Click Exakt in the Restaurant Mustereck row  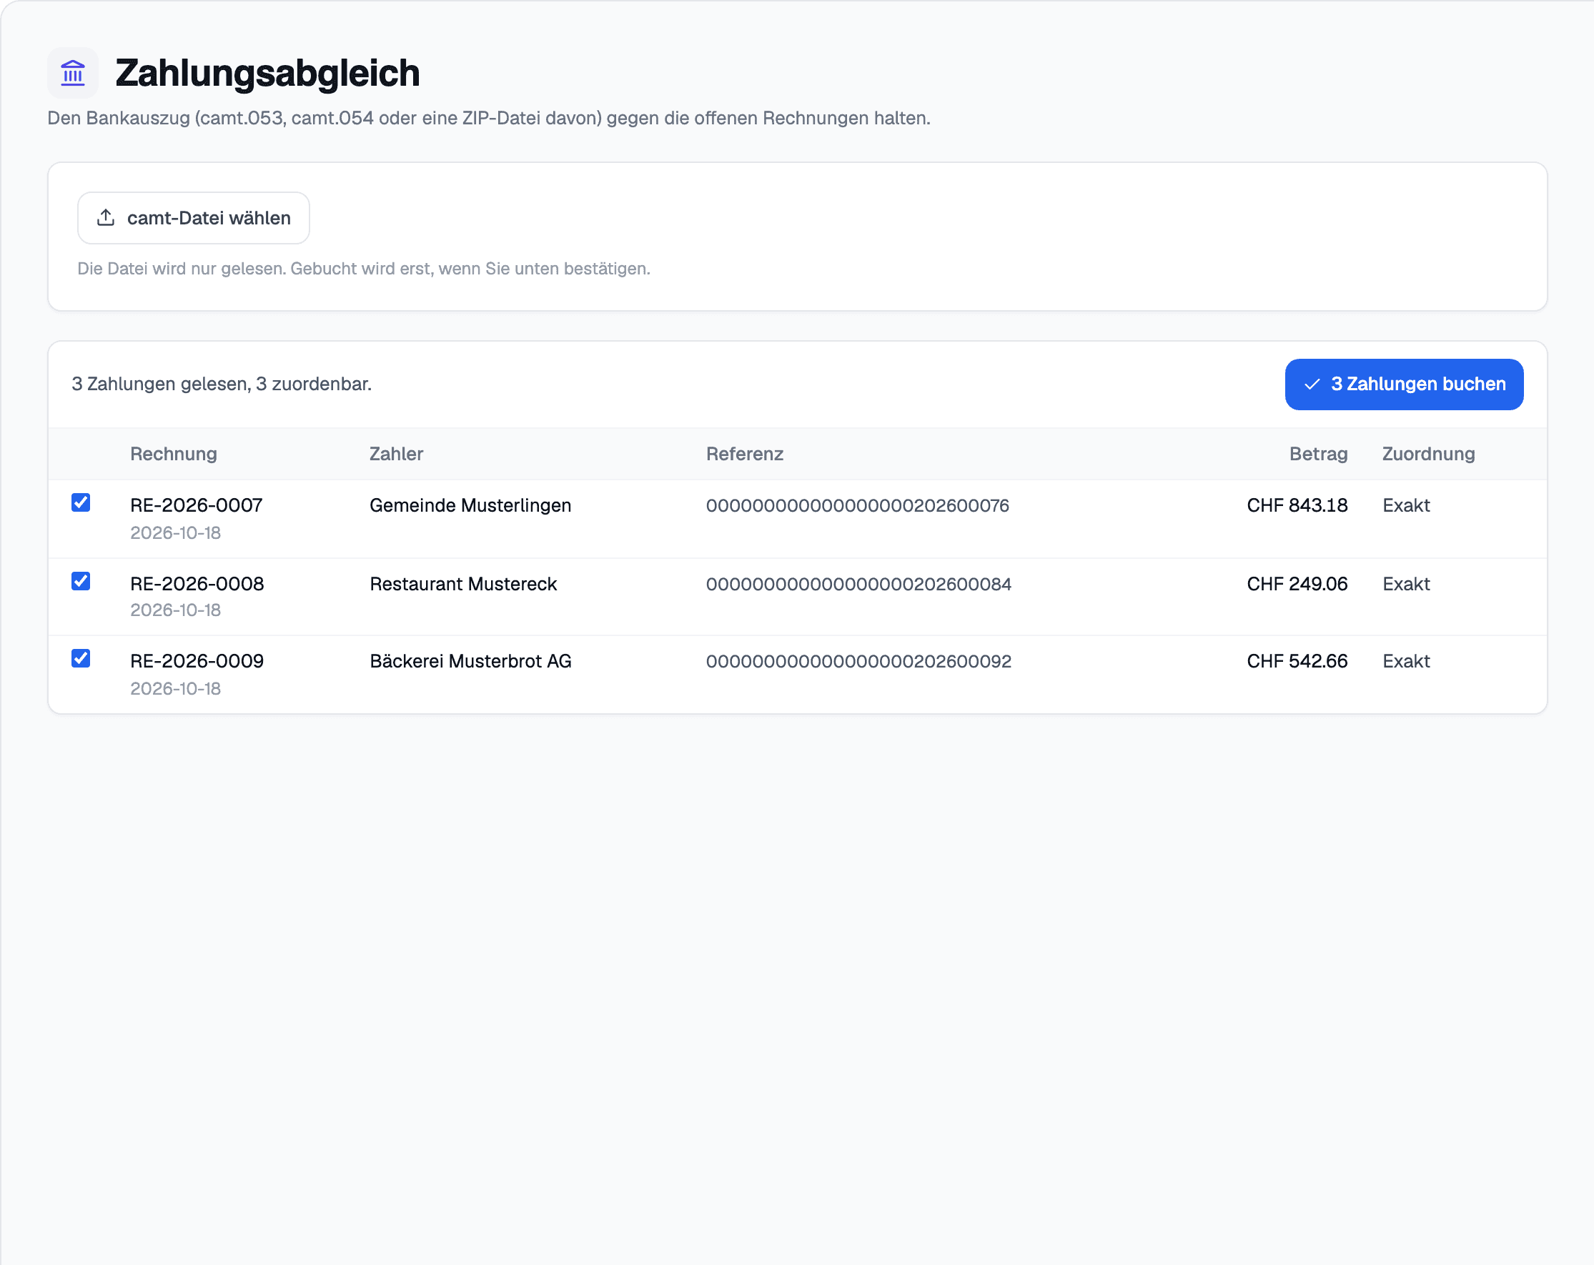pos(1406,583)
